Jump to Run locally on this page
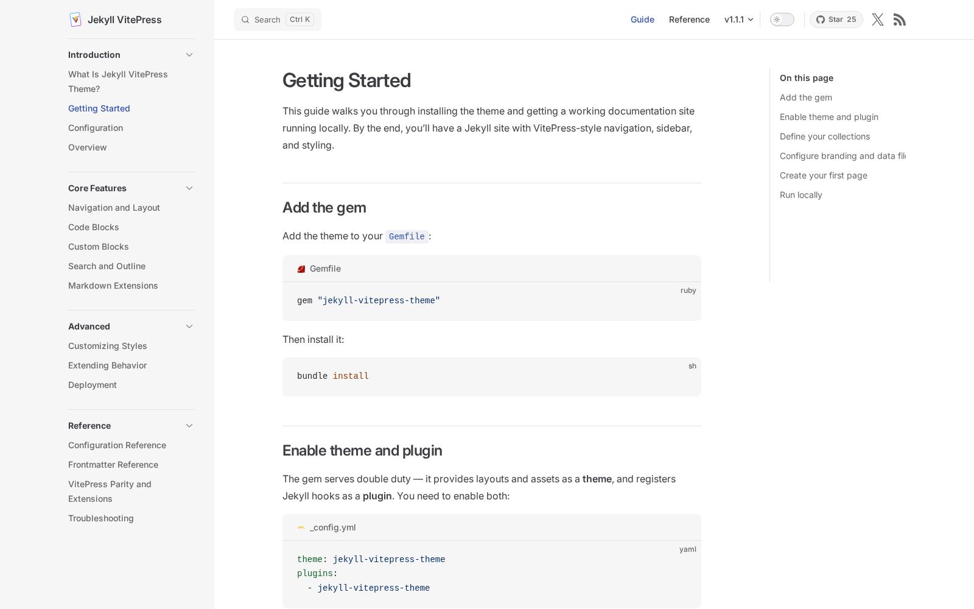The image size is (974, 609). coord(801,195)
